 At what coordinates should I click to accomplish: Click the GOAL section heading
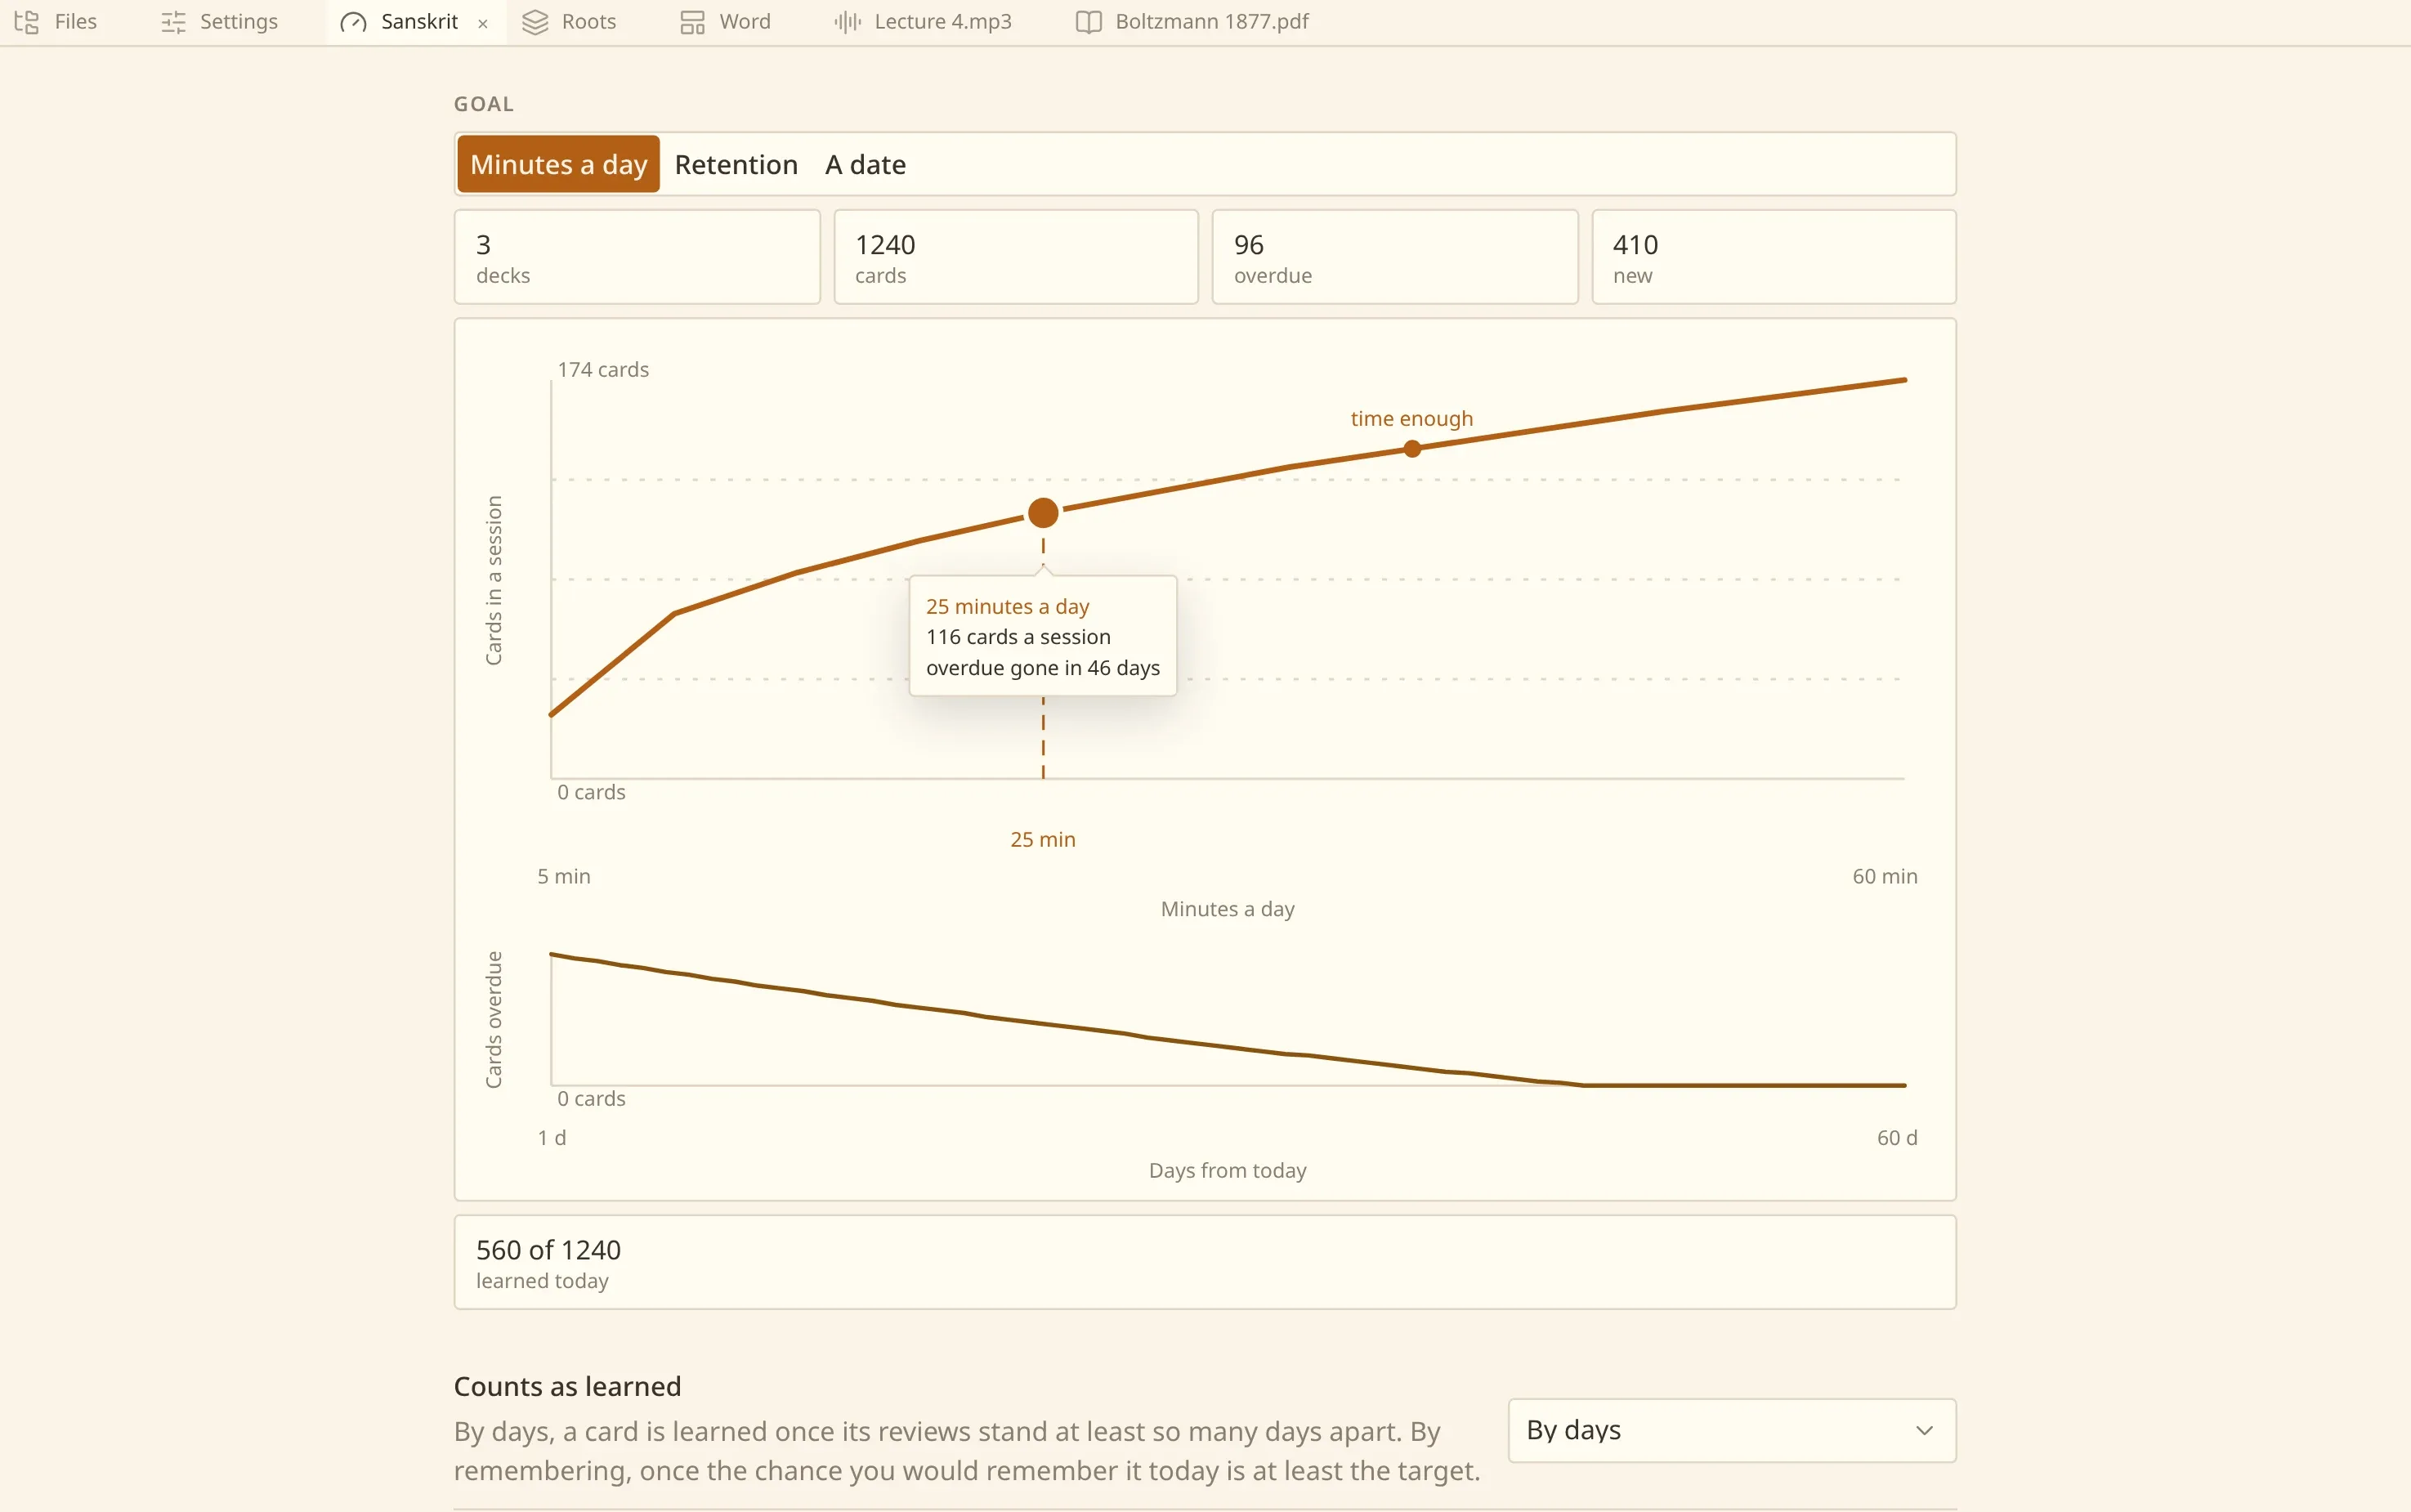tap(484, 104)
